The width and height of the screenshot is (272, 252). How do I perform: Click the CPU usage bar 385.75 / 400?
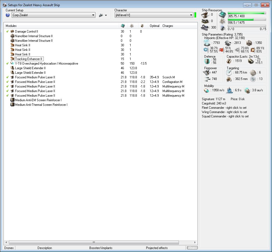(247, 13)
